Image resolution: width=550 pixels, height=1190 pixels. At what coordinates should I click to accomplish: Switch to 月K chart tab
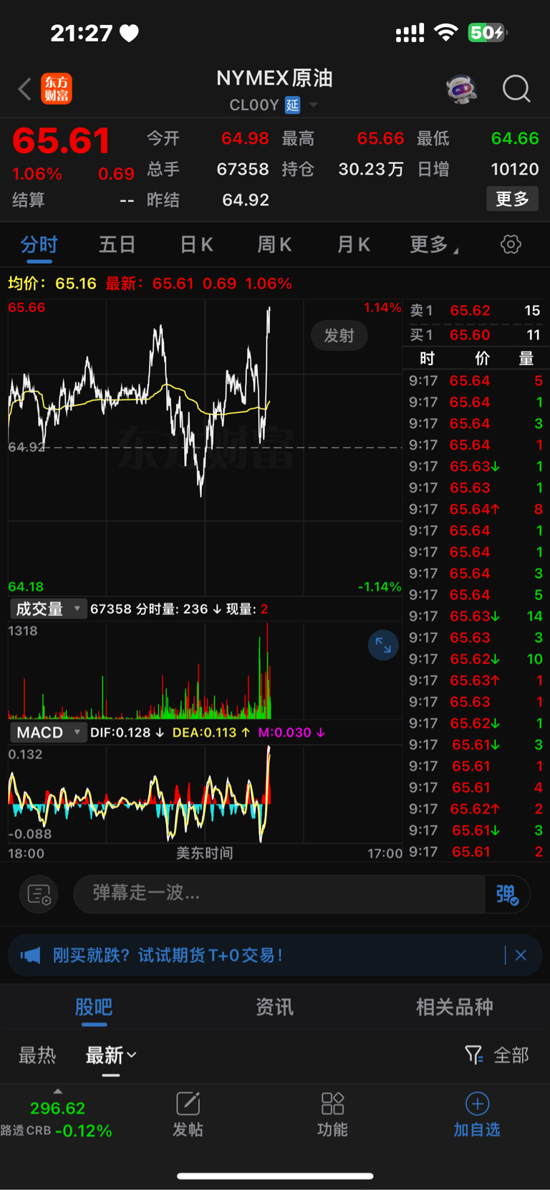(353, 245)
